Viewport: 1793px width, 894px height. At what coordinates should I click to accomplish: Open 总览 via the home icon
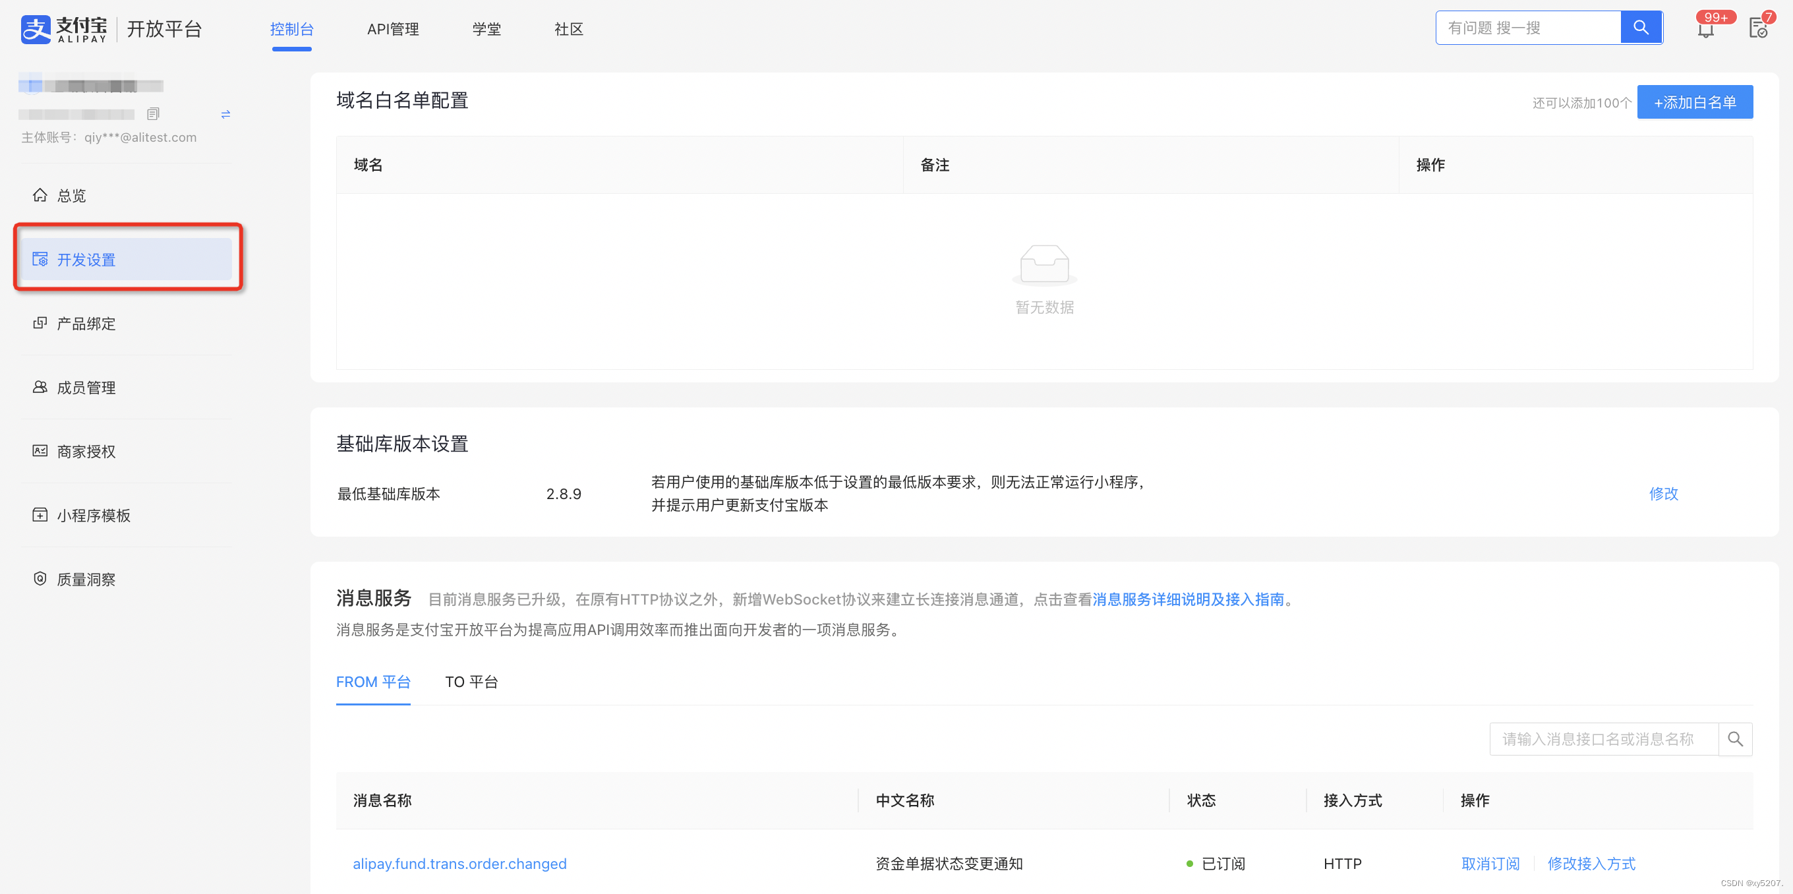(x=40, y=196)
